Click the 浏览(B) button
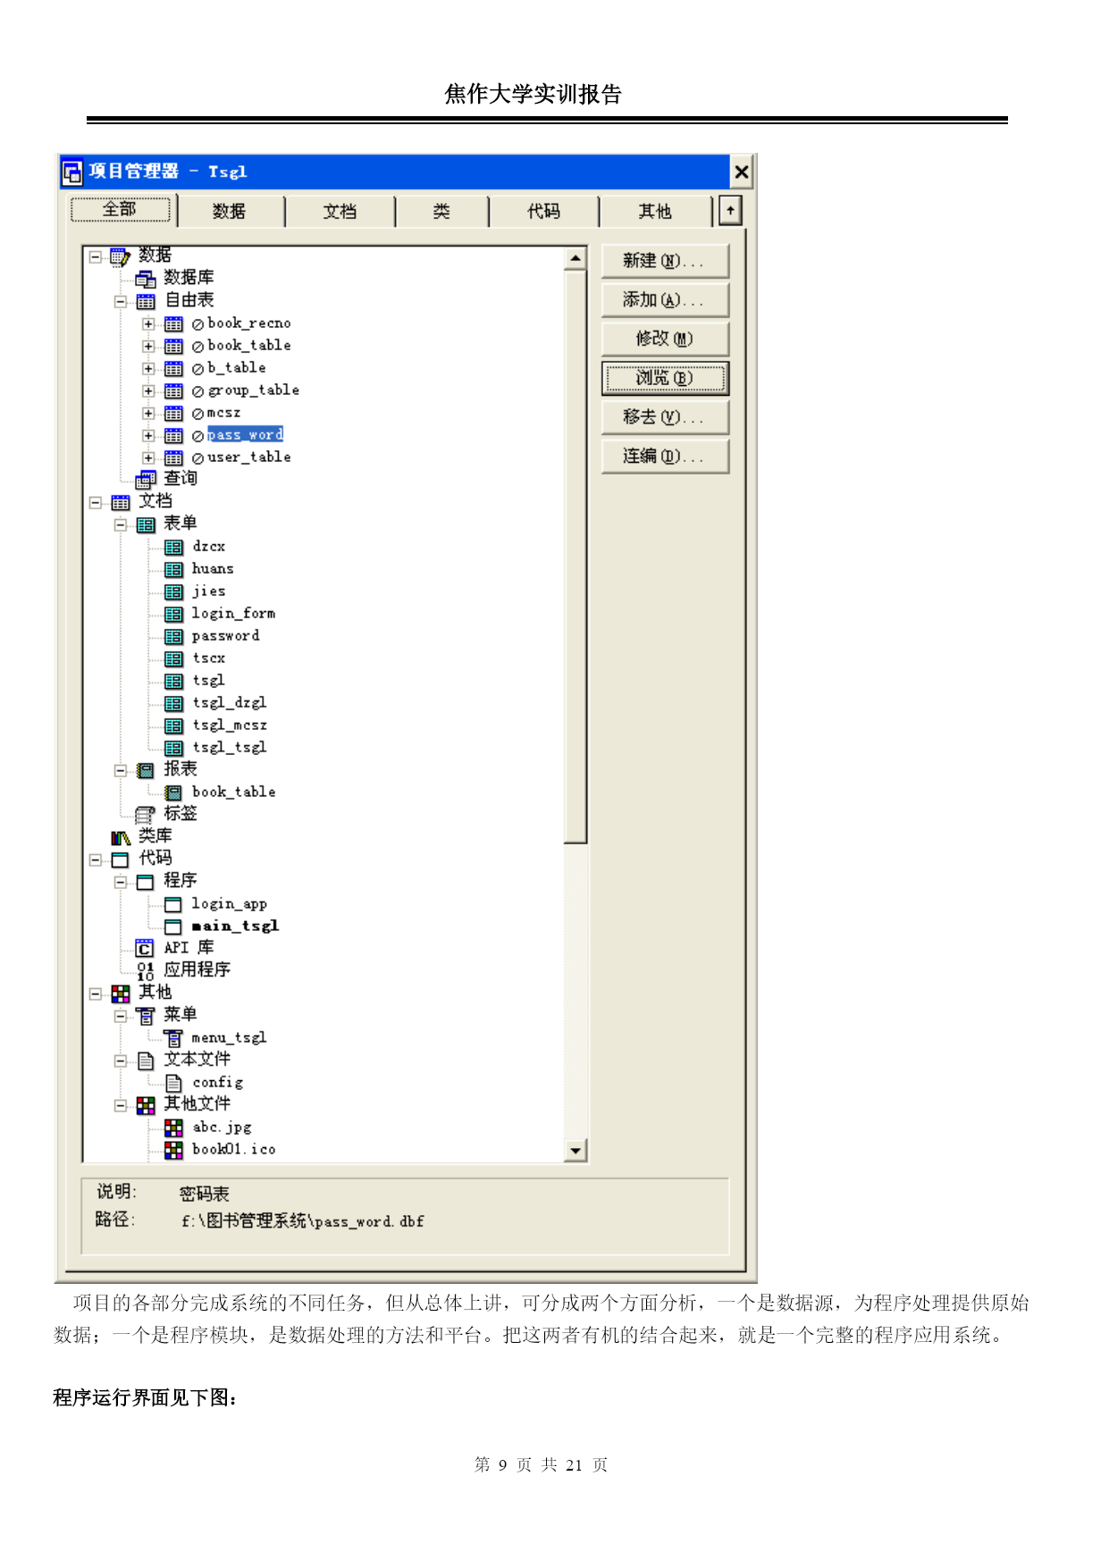 665,379
